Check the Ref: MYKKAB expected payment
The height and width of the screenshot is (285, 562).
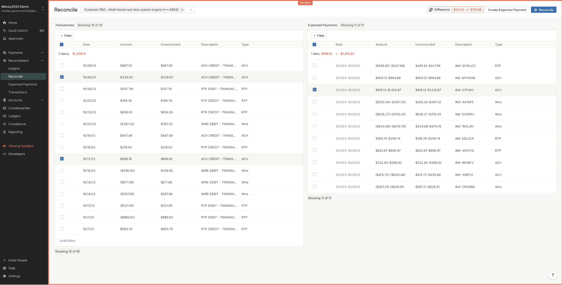click(x=315, y=78)
